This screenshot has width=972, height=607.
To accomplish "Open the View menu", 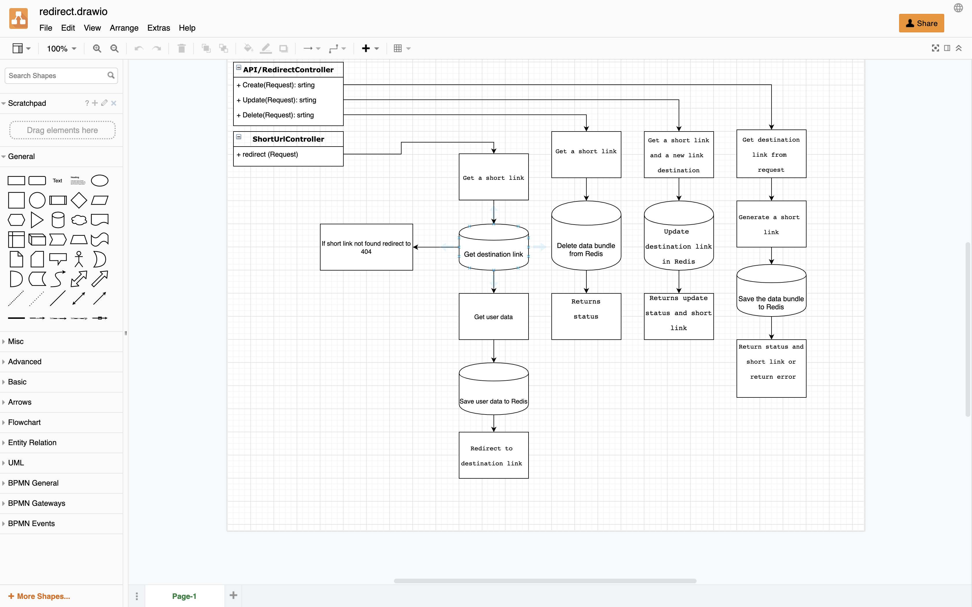I will click(92, 28).
